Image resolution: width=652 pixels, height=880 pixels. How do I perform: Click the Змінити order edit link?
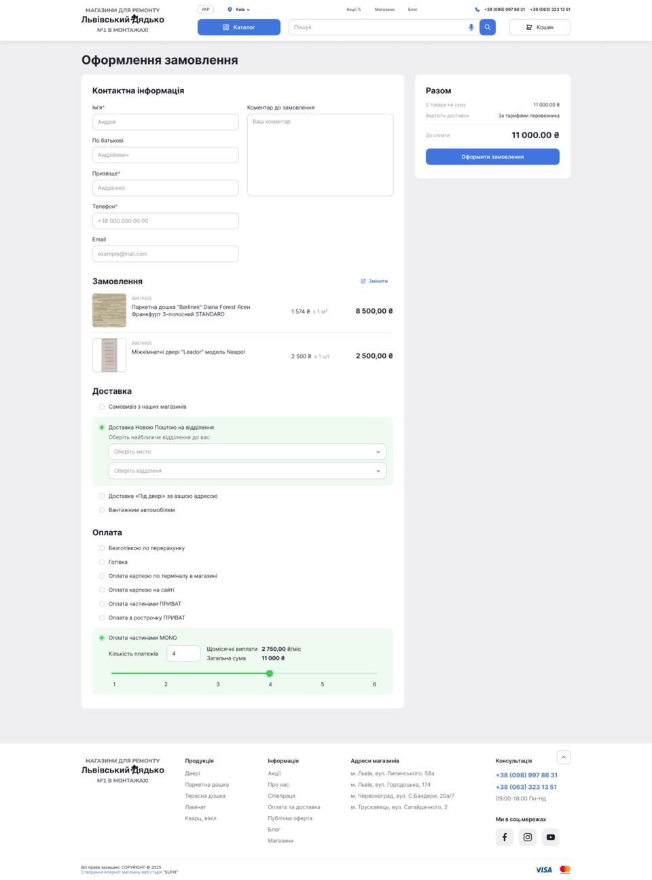click(x=374, y=281)
